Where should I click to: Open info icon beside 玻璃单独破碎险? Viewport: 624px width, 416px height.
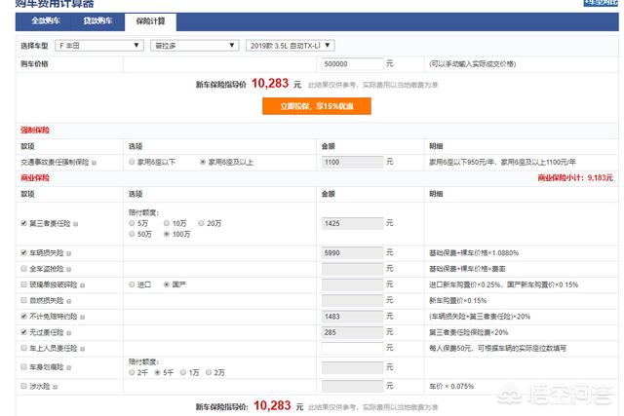tap(82, 285)
